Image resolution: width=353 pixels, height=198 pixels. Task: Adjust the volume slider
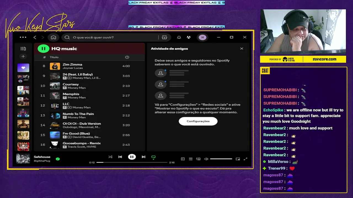tap(221, 159)
